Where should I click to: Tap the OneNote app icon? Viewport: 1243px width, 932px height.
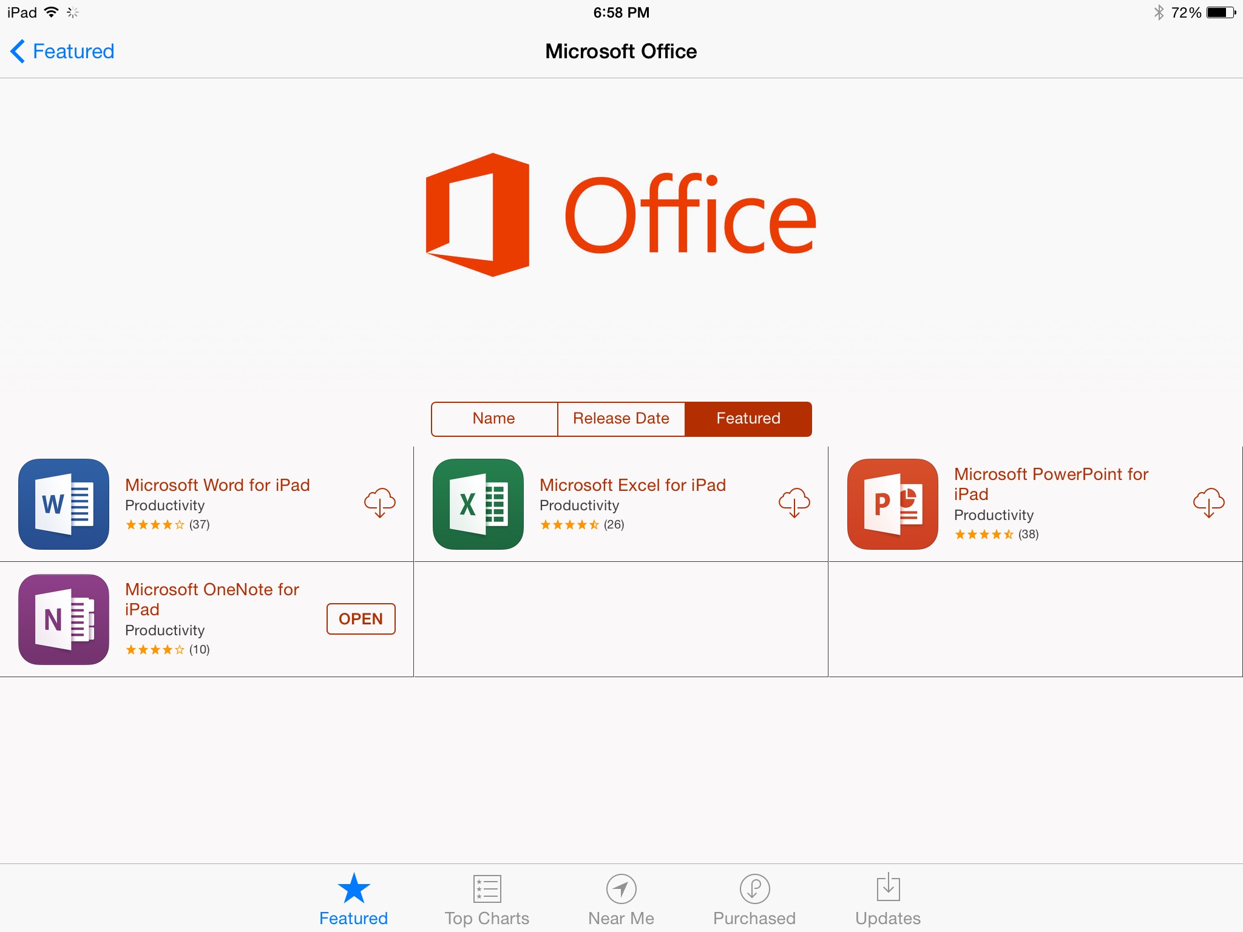[64, 619]
